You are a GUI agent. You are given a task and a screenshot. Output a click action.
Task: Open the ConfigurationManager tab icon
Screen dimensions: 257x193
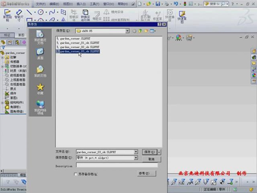pyautogui.click(x=17, y=42)
